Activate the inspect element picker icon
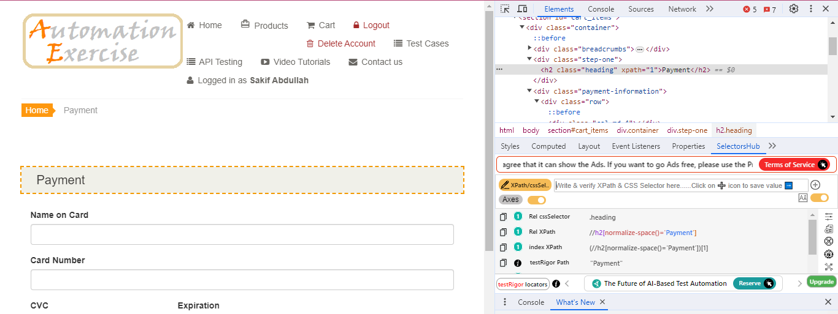Screen dimensions: 838x314 [505, 9]
